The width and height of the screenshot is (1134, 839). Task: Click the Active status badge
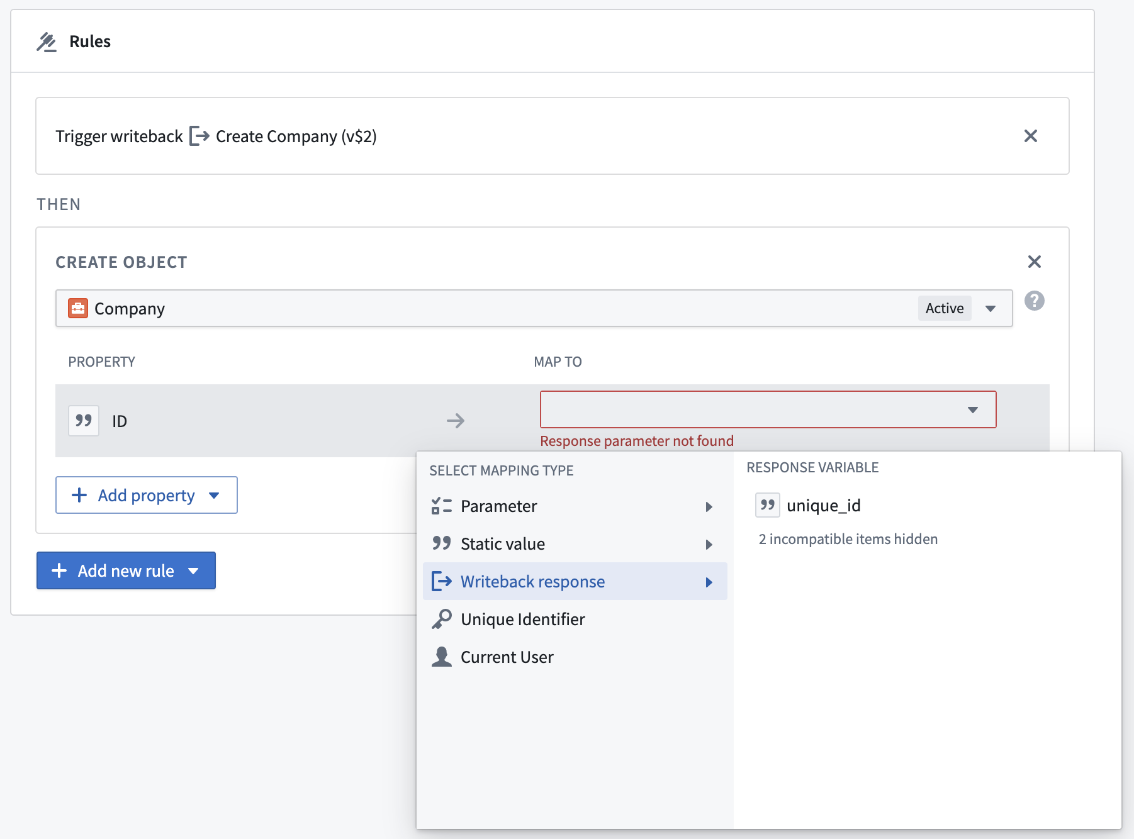point(945,308)
